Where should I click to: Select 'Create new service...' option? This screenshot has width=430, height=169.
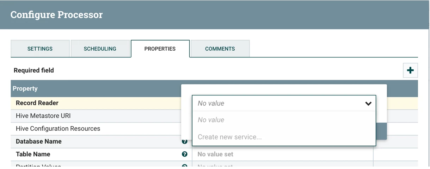tap(284, 137)
